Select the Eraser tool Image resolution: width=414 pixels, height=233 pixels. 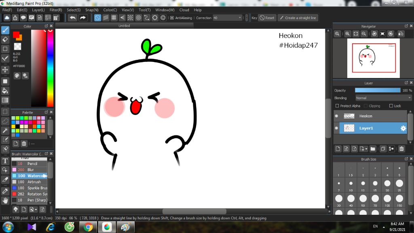coord(5,40)
